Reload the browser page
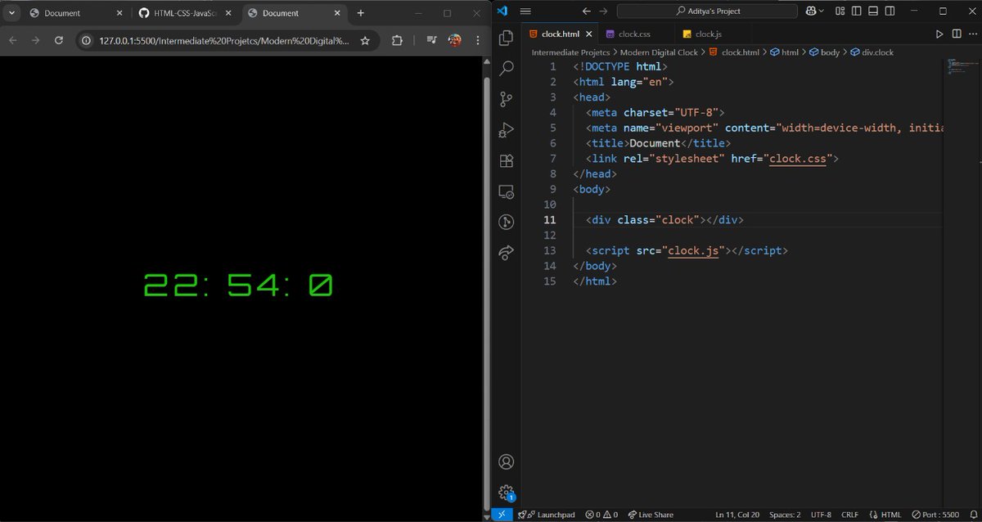 tap(58, 40)
